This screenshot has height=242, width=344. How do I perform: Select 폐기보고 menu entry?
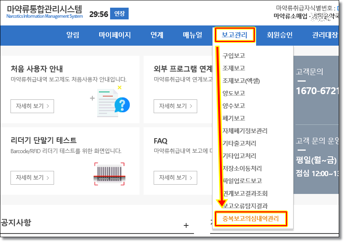click(x=234, y=118)
